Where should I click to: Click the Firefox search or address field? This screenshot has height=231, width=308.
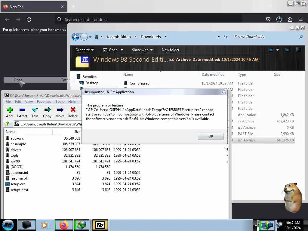[x=149, y=20]
